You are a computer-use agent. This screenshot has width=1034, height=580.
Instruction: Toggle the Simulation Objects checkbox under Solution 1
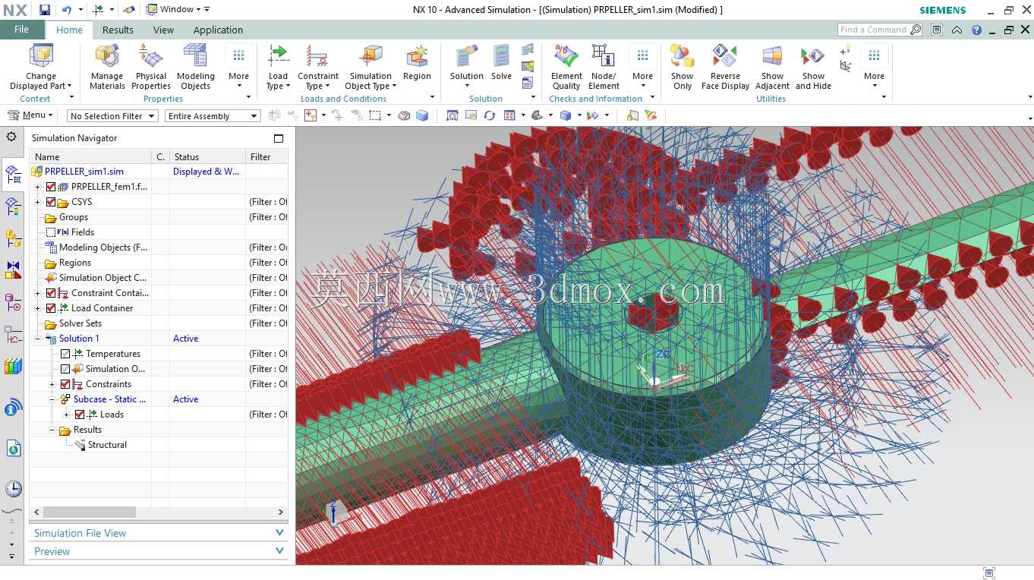pos(65,369)
